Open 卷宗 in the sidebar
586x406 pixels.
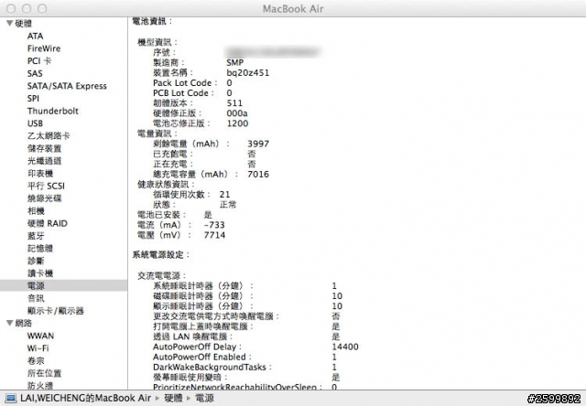click(36, 361)
